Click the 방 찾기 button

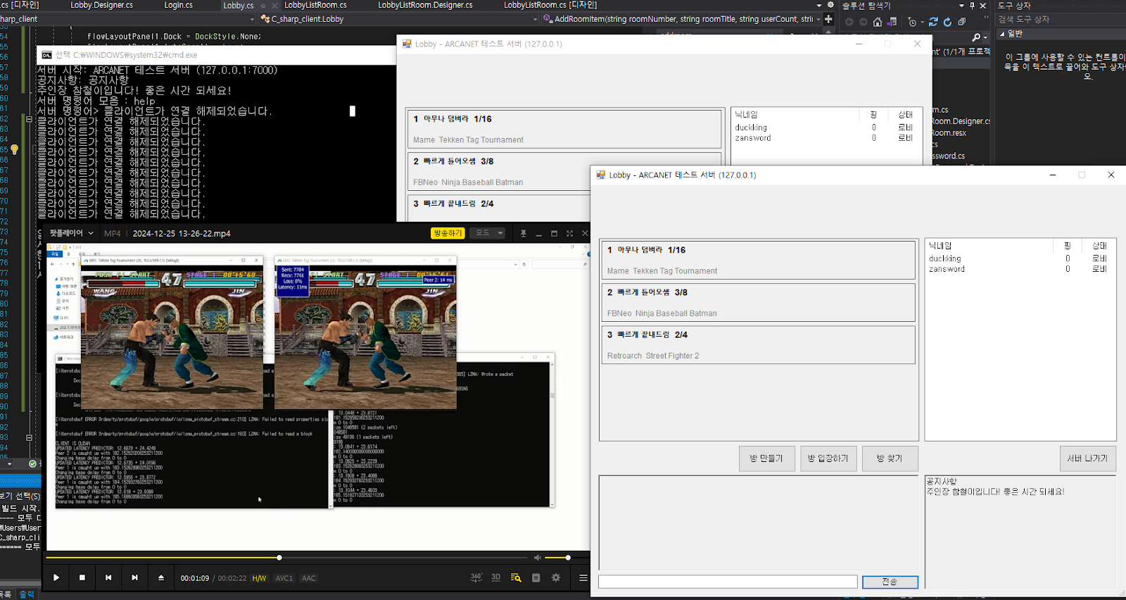[x=890, y=458]
